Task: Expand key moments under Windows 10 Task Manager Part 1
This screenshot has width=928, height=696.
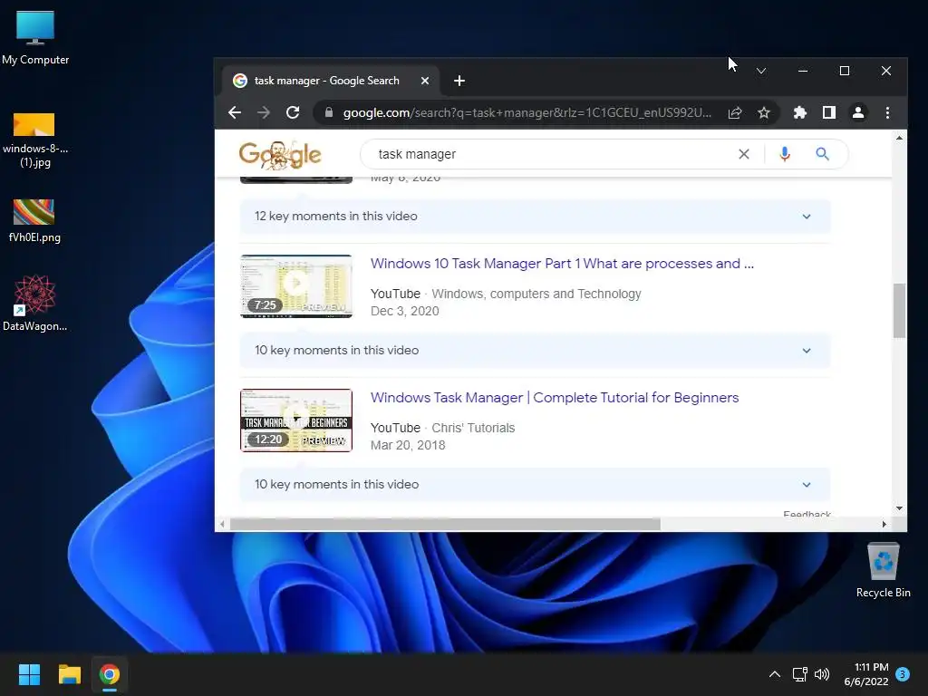Action: [535, 351]
